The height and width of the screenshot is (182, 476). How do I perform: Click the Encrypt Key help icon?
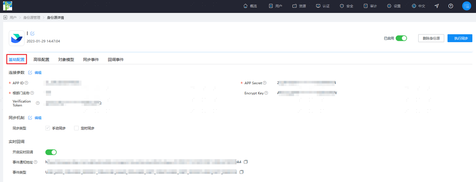pyautogui.click(x=266, y=93)
